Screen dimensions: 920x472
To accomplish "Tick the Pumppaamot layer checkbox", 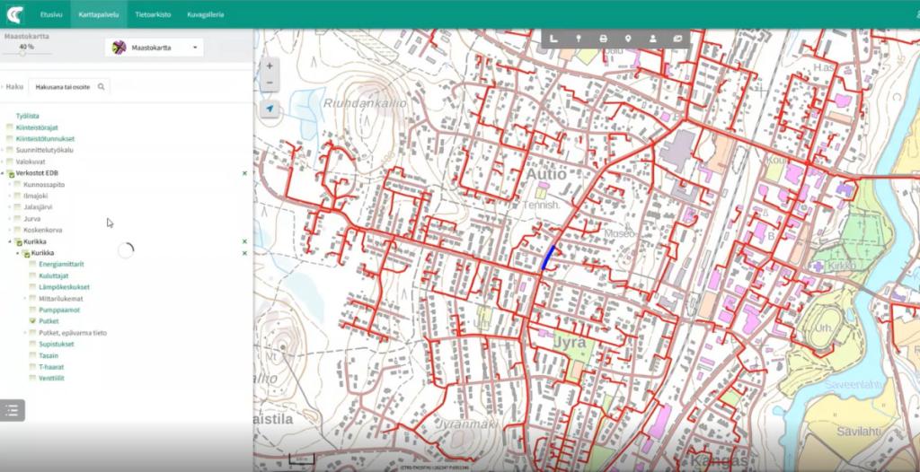I will pos(33,309).
